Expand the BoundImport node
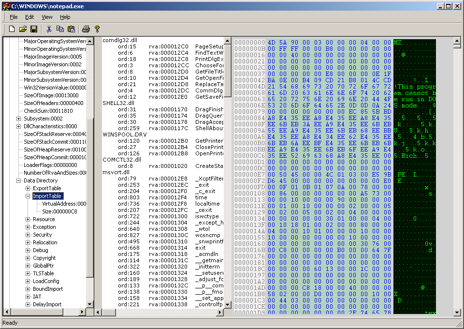Viewport: 464px width, 329px height. 28,289
